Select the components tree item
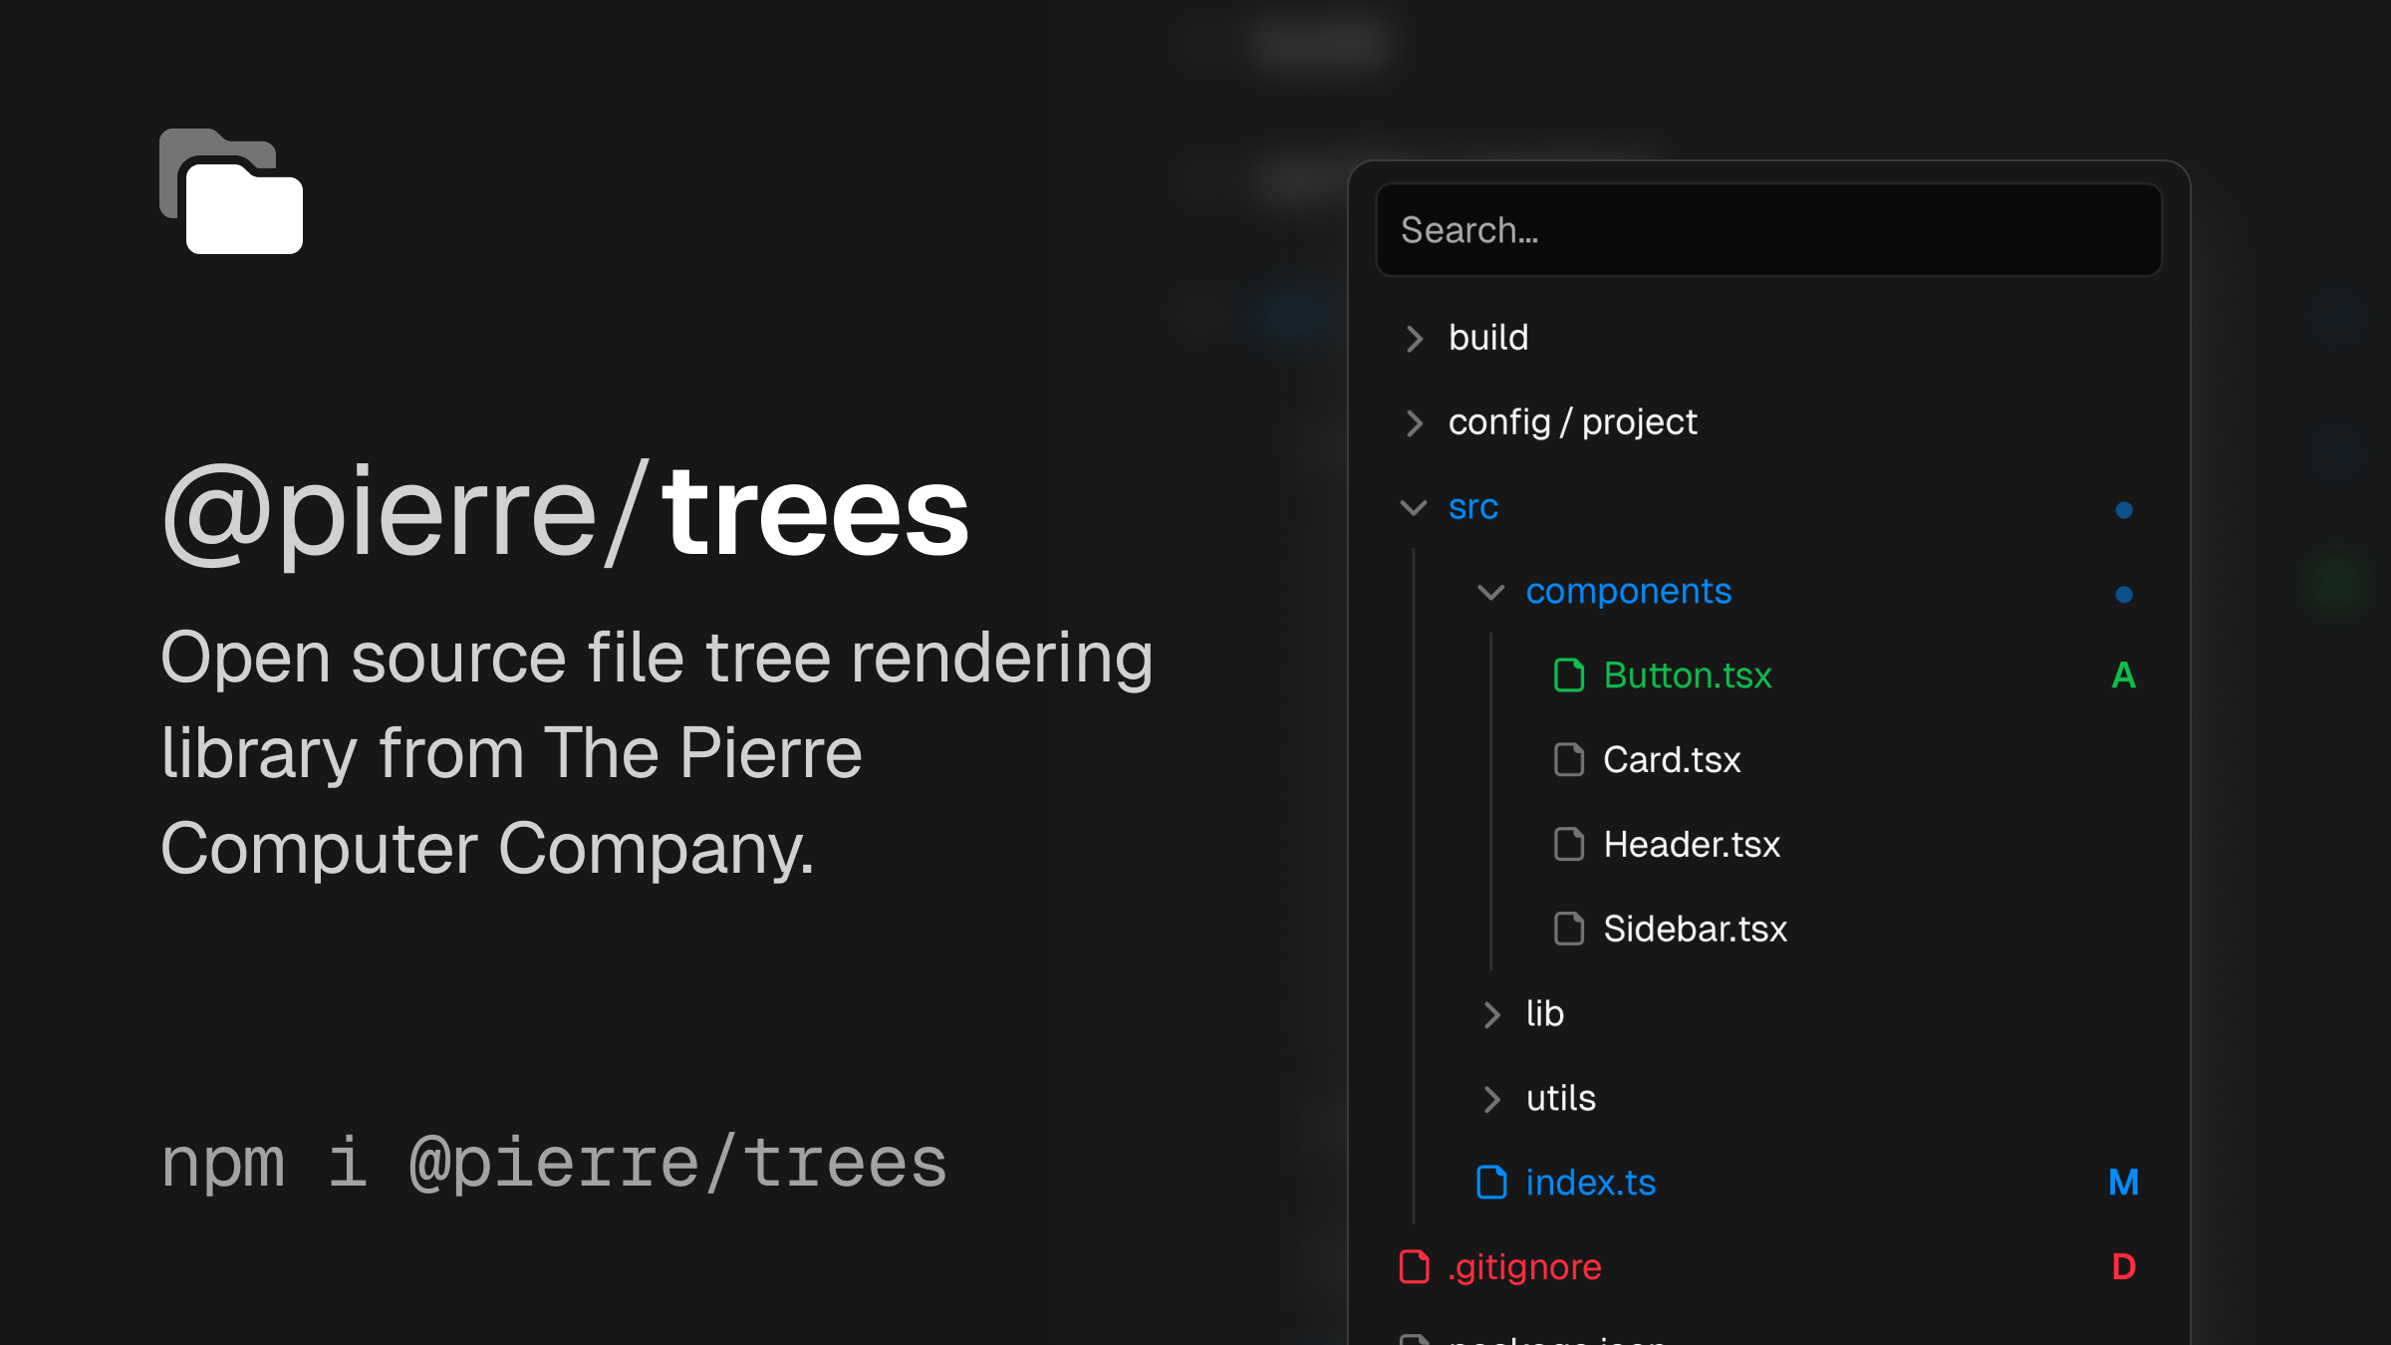The width and height of the screenshot is (2391, 1345). point(1628,591)
